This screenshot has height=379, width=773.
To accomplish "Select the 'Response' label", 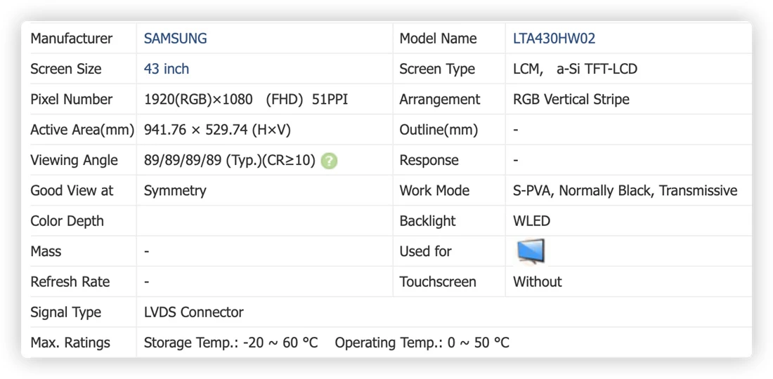I will coord(429,161).
